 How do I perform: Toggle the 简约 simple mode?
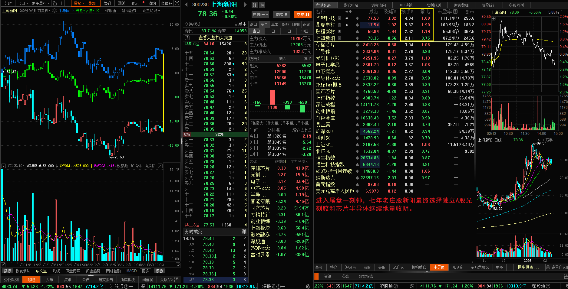(152, 3)
